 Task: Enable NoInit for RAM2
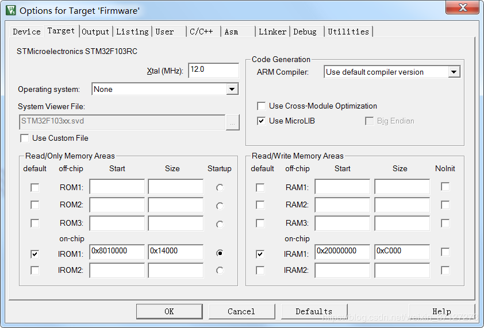point(445,205)
